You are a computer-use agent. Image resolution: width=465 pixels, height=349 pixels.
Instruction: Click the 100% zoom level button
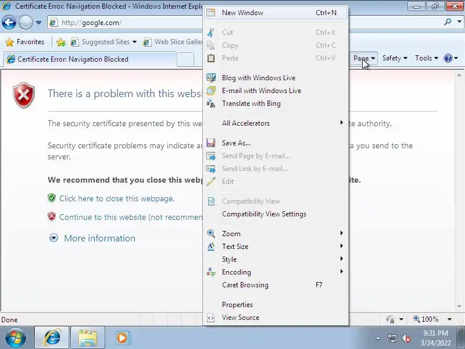[426, 319]
